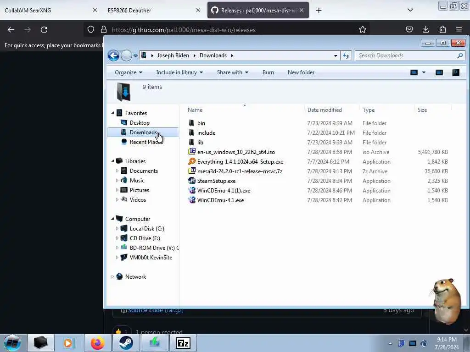Click the taskbar clock showing 9:14 PM
Image resolution: width=470 pixels, height=352 pixels.
[x=447, y=343]
